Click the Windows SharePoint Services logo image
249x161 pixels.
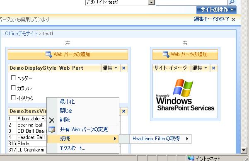point(185,95)
